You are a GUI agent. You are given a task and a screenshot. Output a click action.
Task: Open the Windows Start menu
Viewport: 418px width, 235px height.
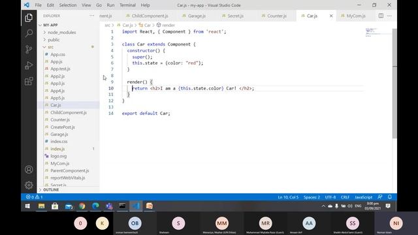tap(27, 206)
